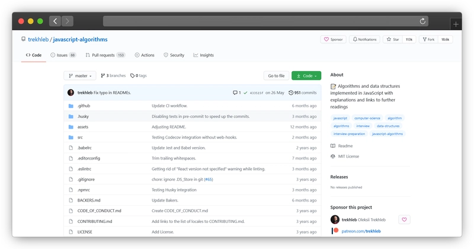Open the data-structures topic tag
474x249 pixels.
[388, 126]
